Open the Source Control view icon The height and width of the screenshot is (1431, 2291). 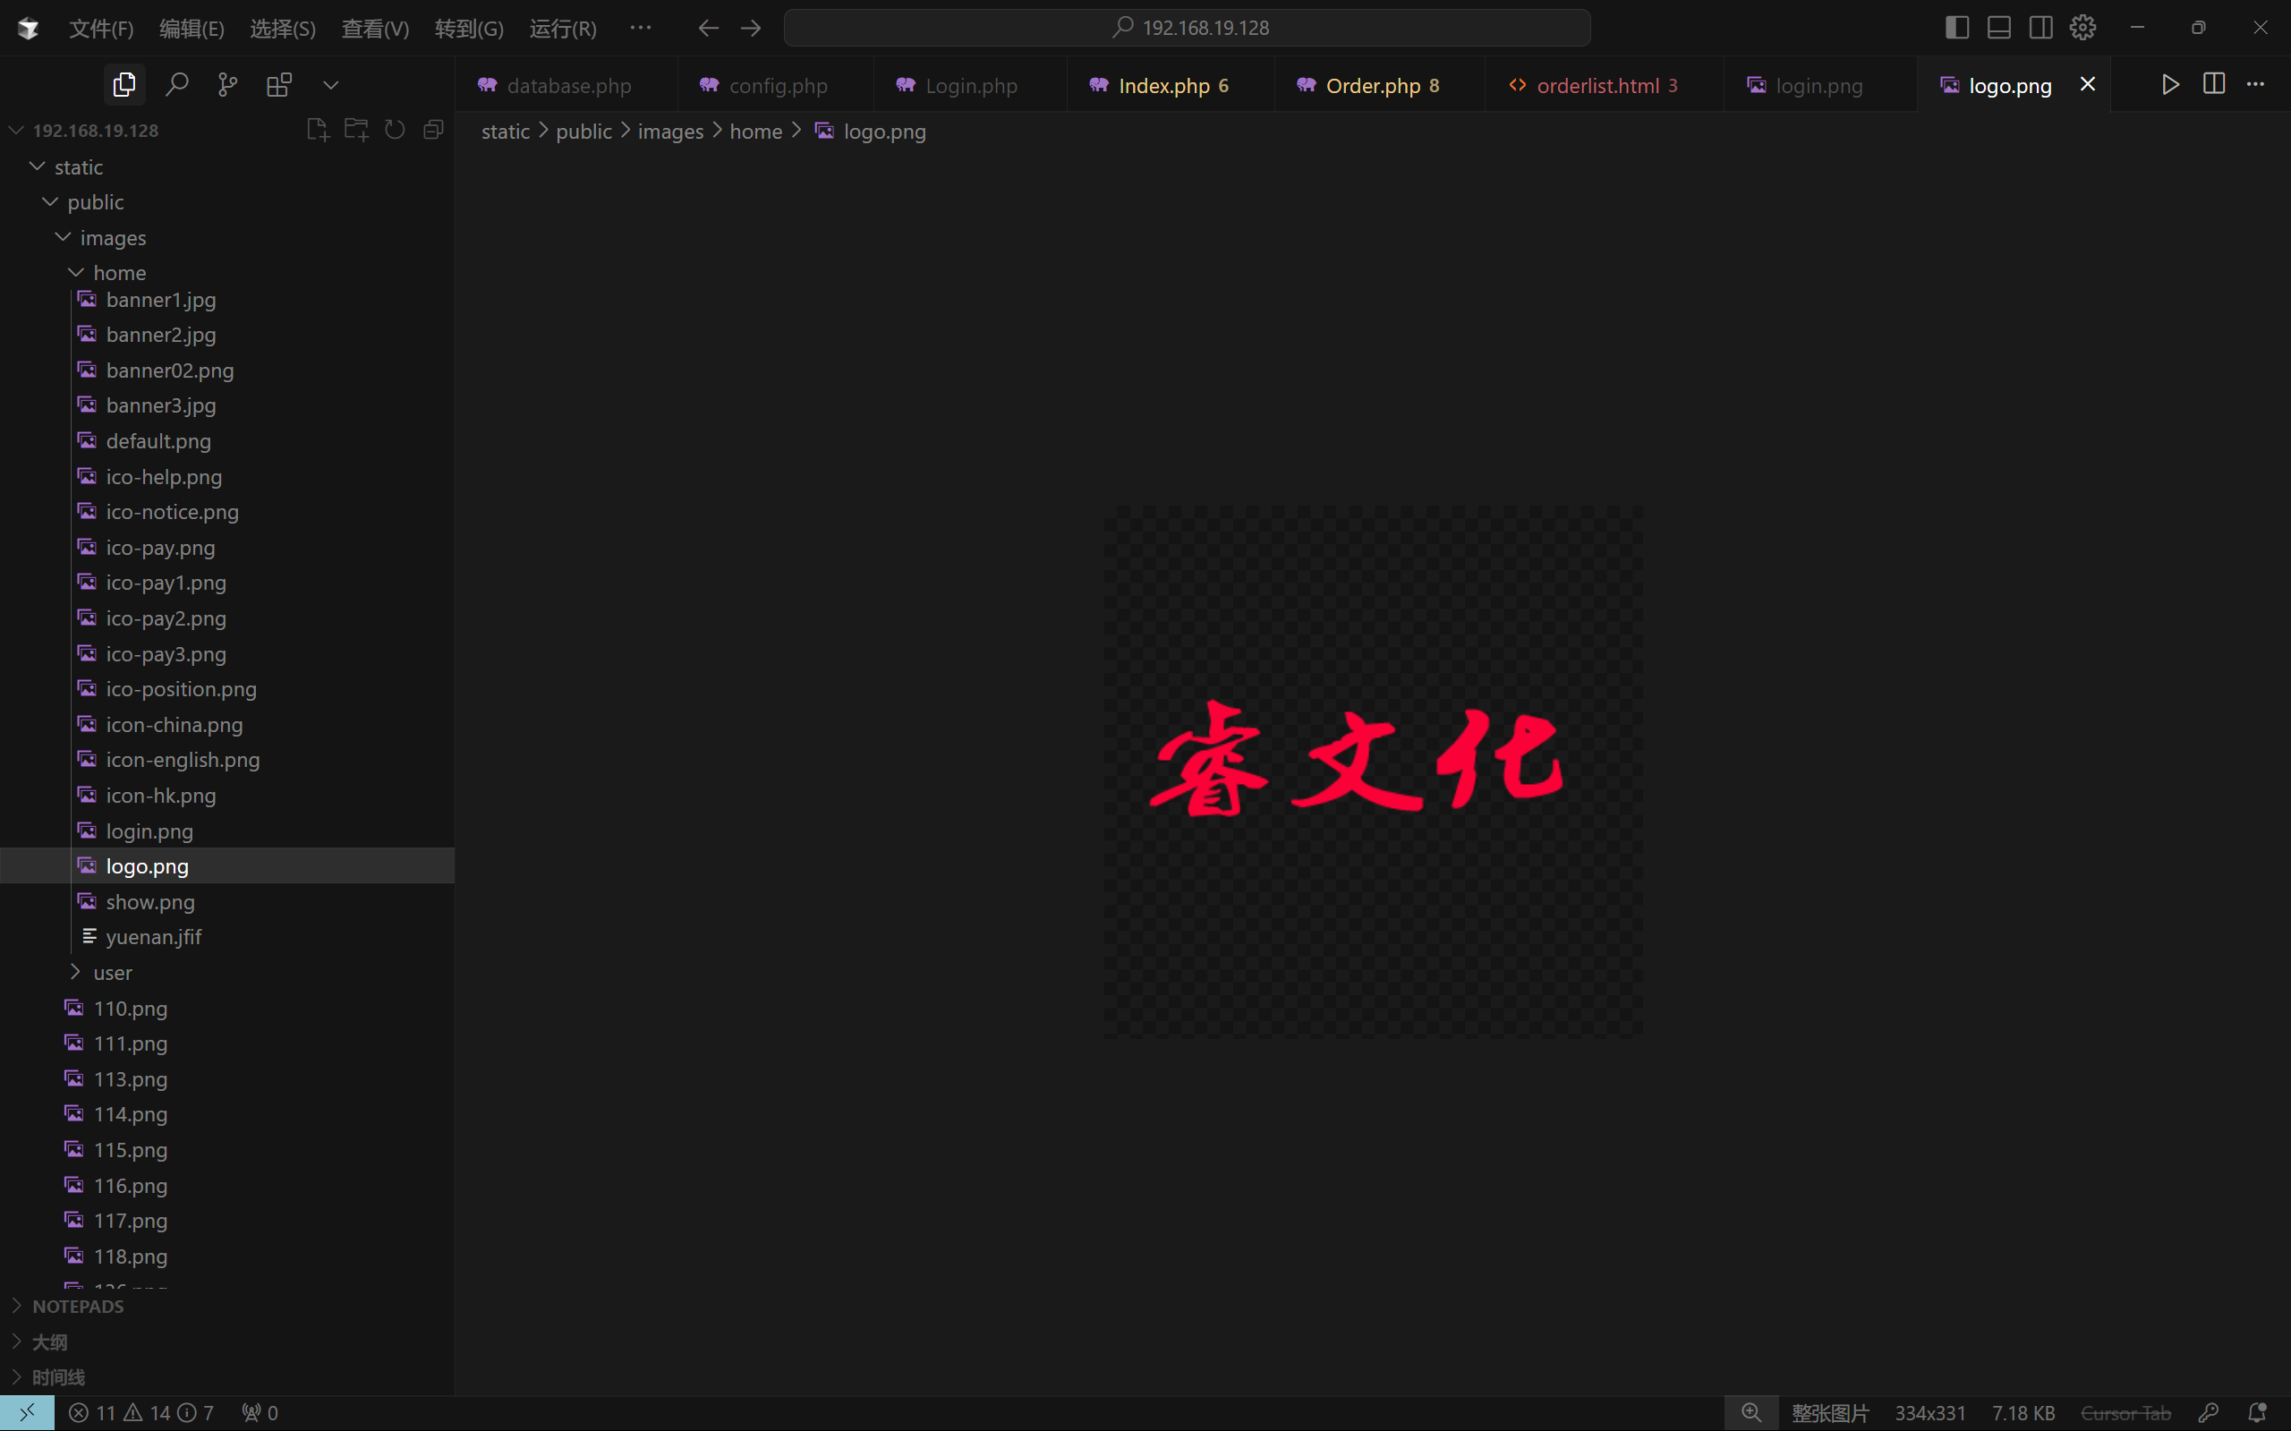point(227,85)
